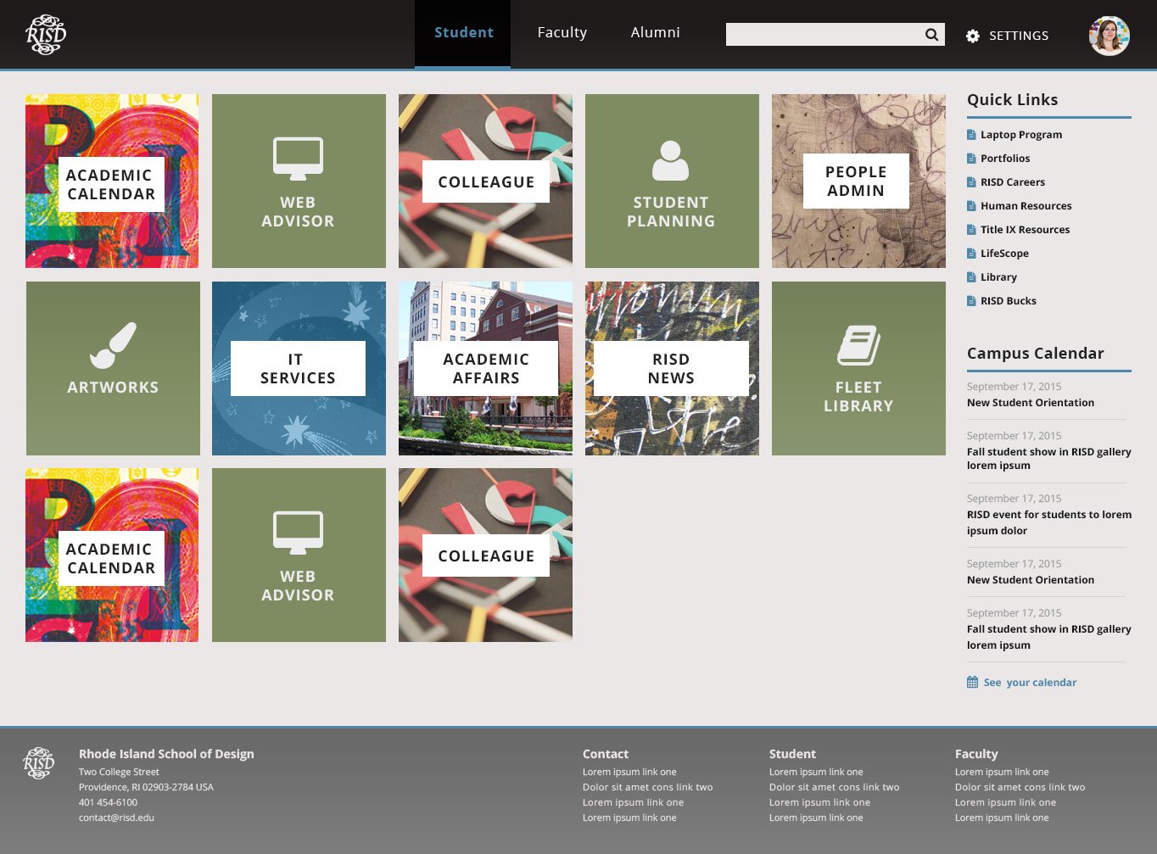Screen dimensions: 1157x854
Task: Click the Campus Calendar heading
Action: pos(1035,354)
